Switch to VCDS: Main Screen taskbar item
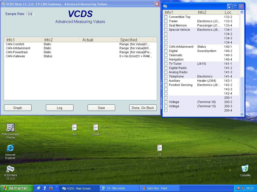Viewport: 257px width, 192px height. (79, 188)
